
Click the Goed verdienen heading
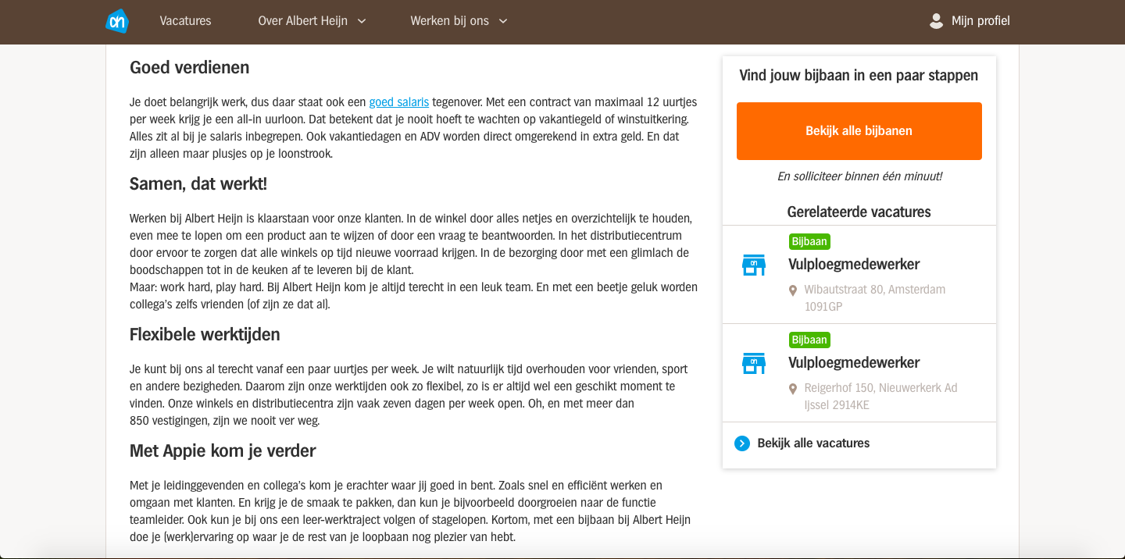coord(190,67)
